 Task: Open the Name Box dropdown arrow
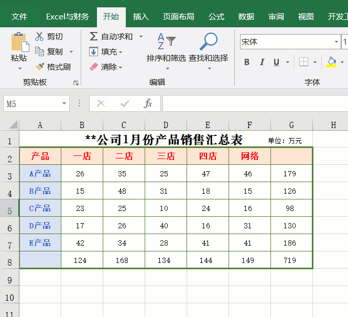pos(64,104)
